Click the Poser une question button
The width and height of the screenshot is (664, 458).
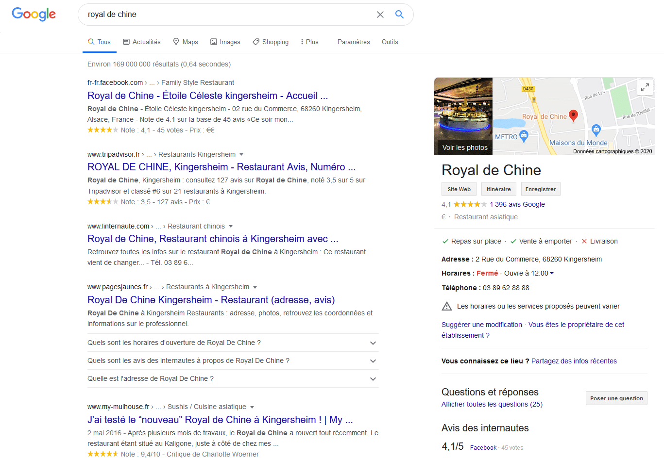point(616,398)
